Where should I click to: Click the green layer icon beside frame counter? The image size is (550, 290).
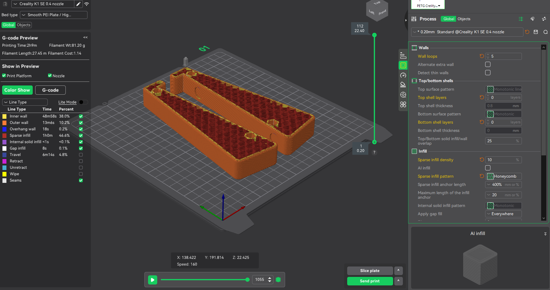278,280
